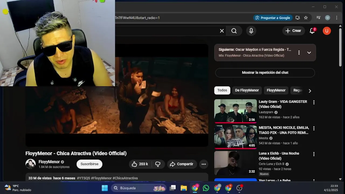
Task: Click #YTSQS hashtag
Action: coord(83,178)
